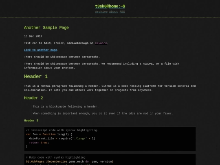Click the date '10 Dec 2017'

33,36
